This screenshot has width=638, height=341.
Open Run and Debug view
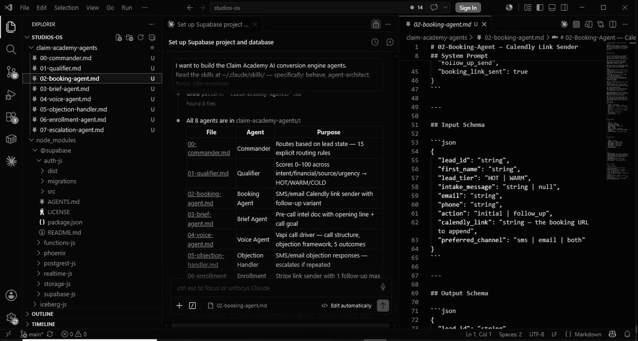tap(11, 95)
